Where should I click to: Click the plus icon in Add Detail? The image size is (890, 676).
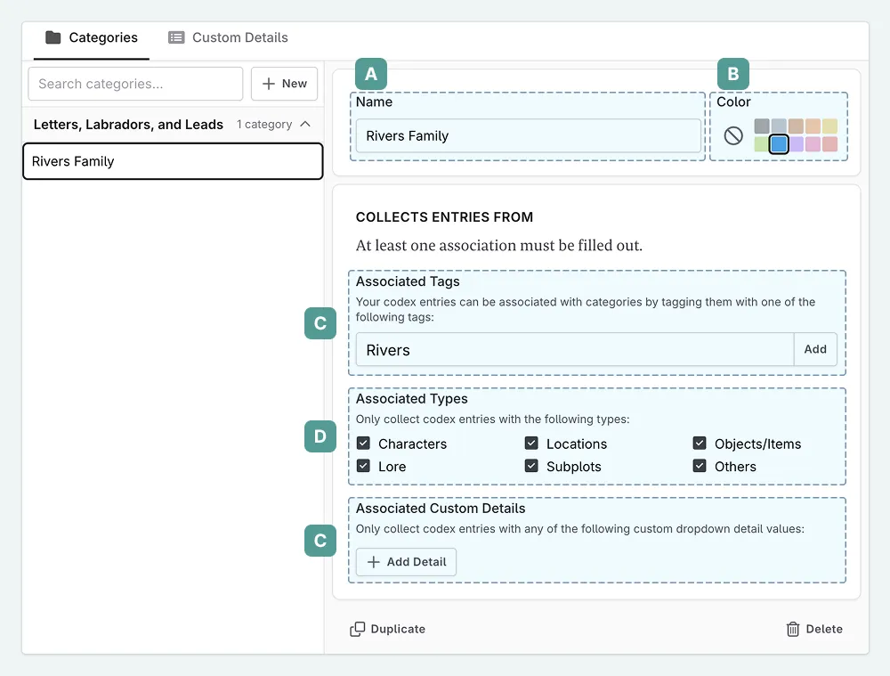pos(374,562)
